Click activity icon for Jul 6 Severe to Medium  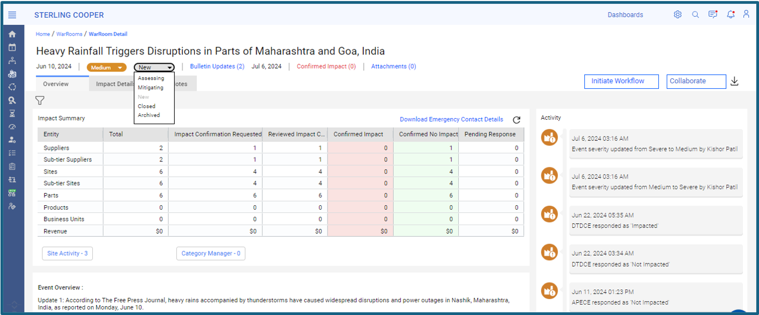coord(549,138)
